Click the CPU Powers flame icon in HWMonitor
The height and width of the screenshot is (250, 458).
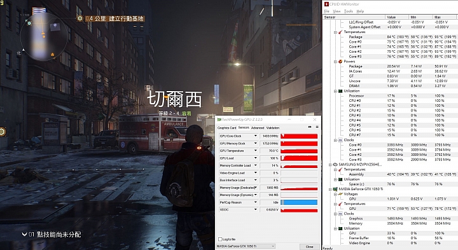point(340,61)
